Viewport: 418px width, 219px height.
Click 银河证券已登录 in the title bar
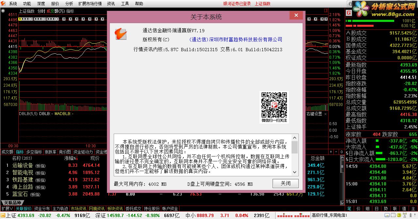coord(237,4)
